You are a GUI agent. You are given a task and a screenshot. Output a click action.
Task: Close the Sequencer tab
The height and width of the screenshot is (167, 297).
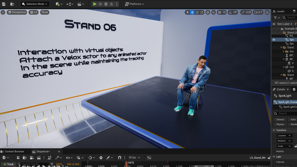point(59,151)
